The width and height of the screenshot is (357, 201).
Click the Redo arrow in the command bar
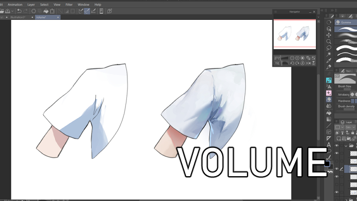pyautogui.click(x=25, y=11)
